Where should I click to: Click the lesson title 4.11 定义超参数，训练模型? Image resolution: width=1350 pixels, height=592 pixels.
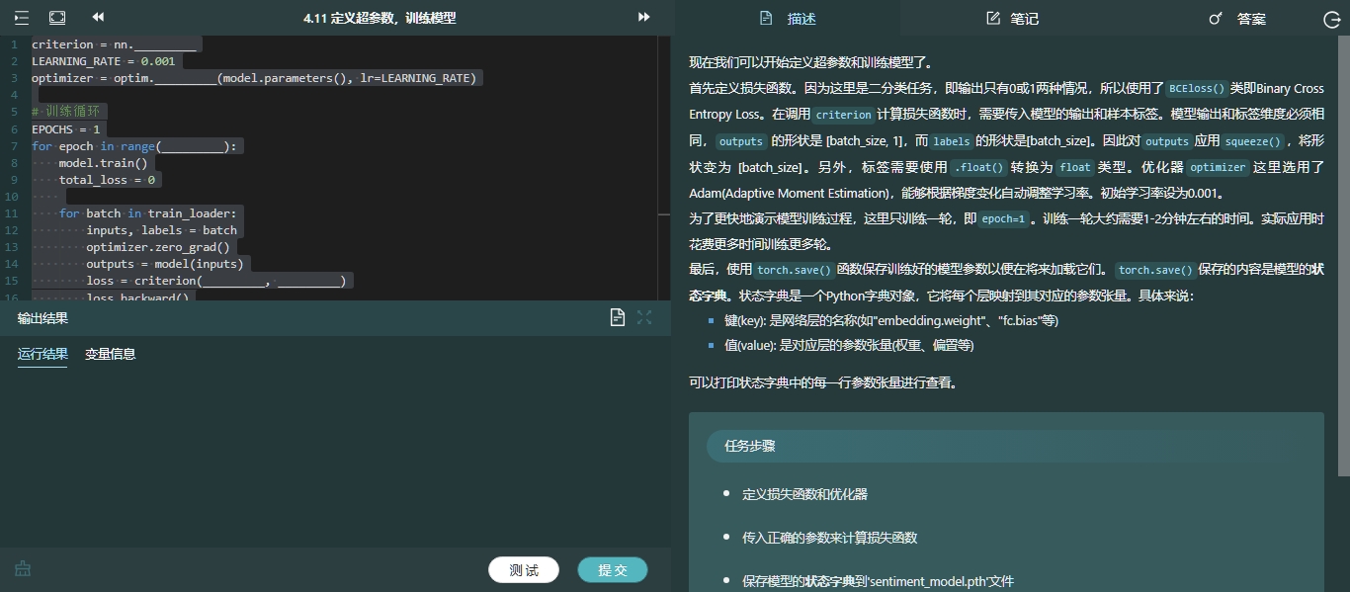(x=380, y=18)
